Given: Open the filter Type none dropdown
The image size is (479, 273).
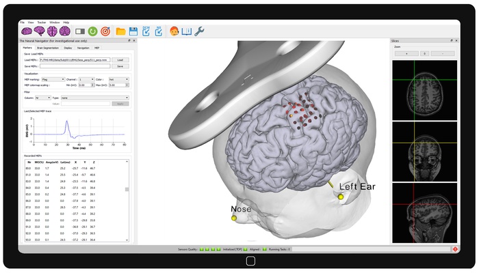Looking at the screenshot, I should (x=94, y=98).
